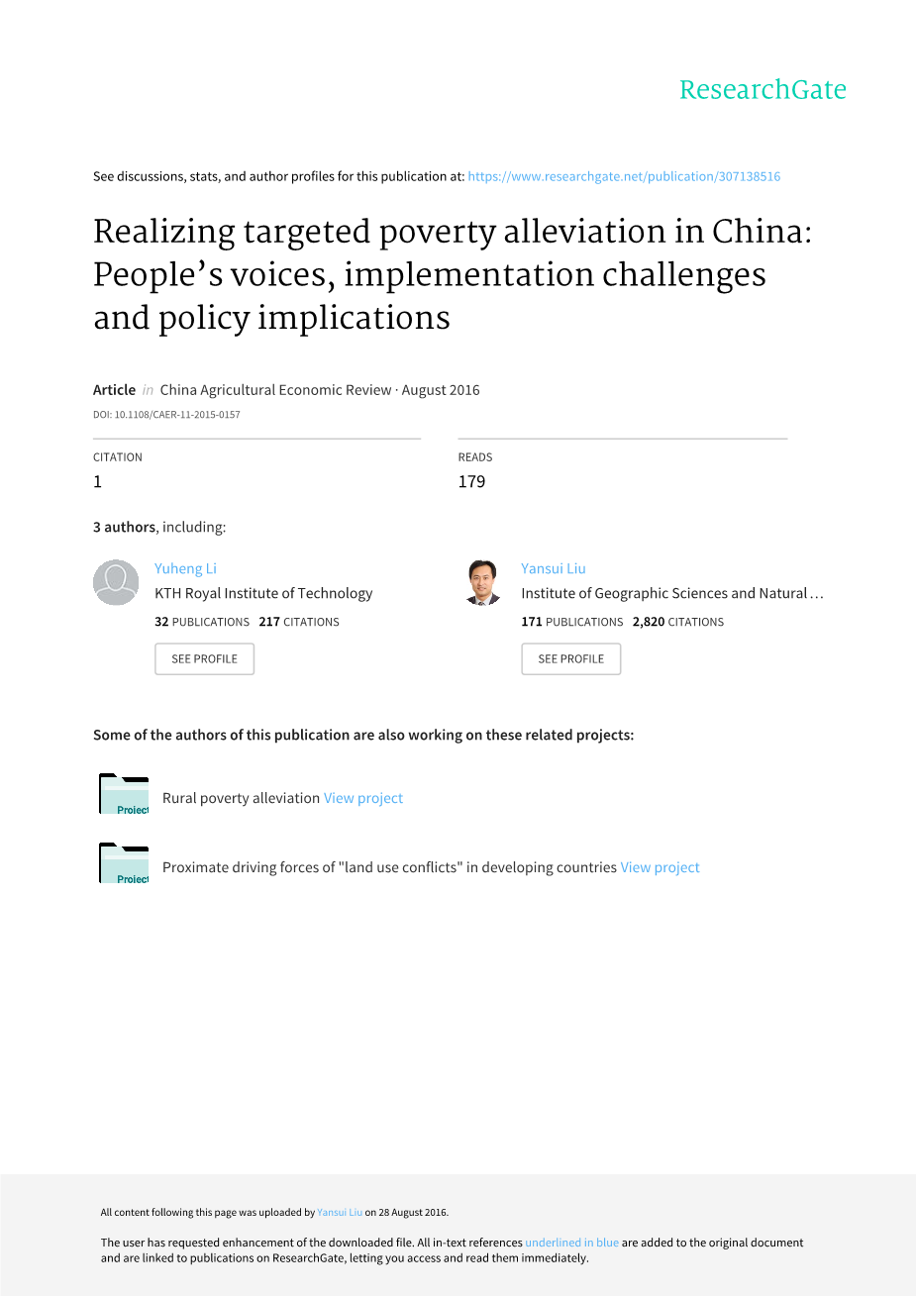The image size is (916, 1296).
Task: Open the researchgate.net publication URL
Action: coord(624,177)
